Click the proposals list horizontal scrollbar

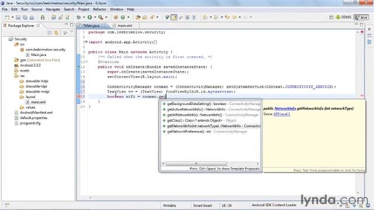(196, 163)
